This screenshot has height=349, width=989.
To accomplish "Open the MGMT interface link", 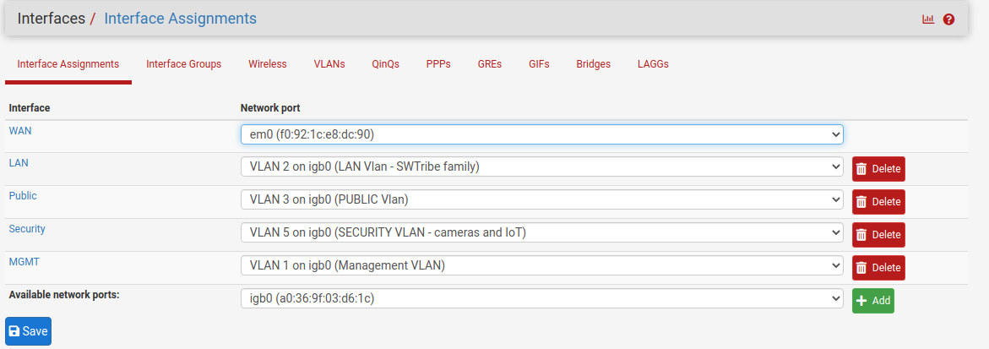I will (x=24, y=261).
